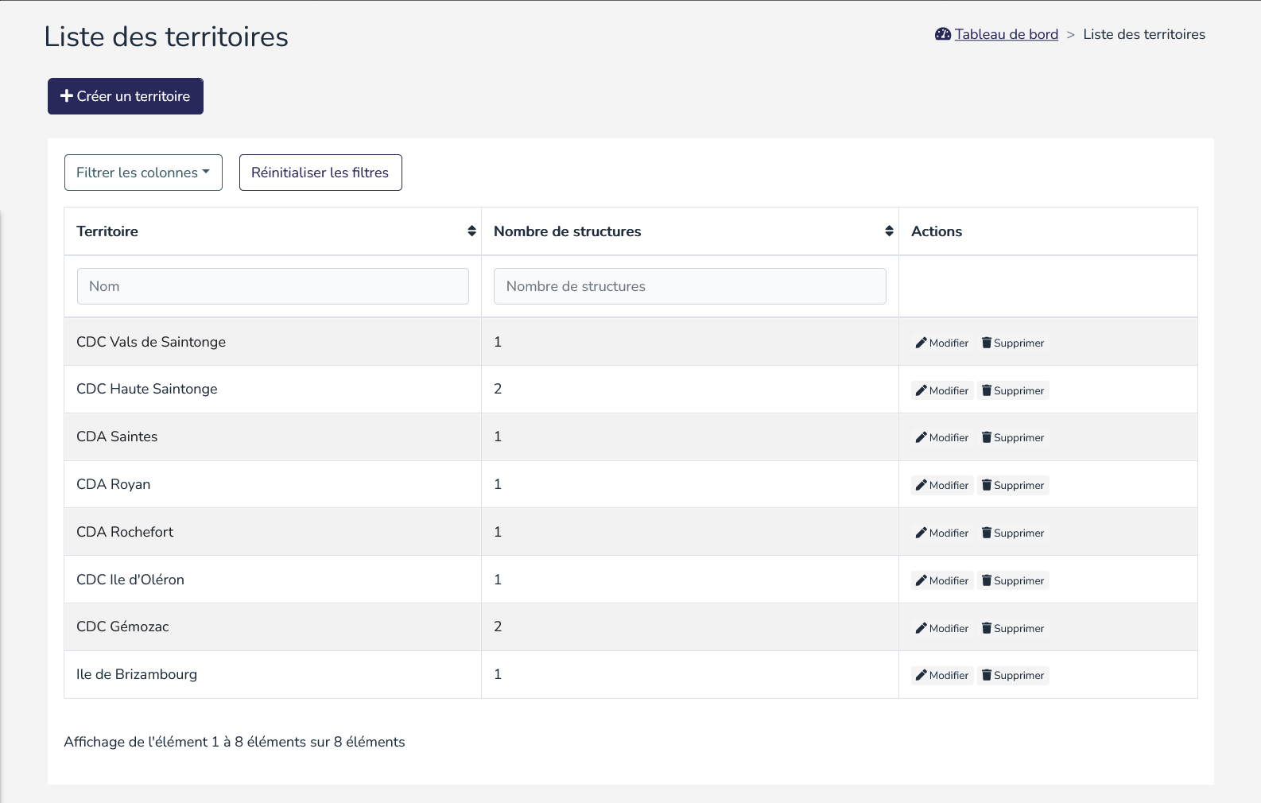Edit the CDA Saintes territory
The image size is (1261, 803).
(x=942, y=438)
